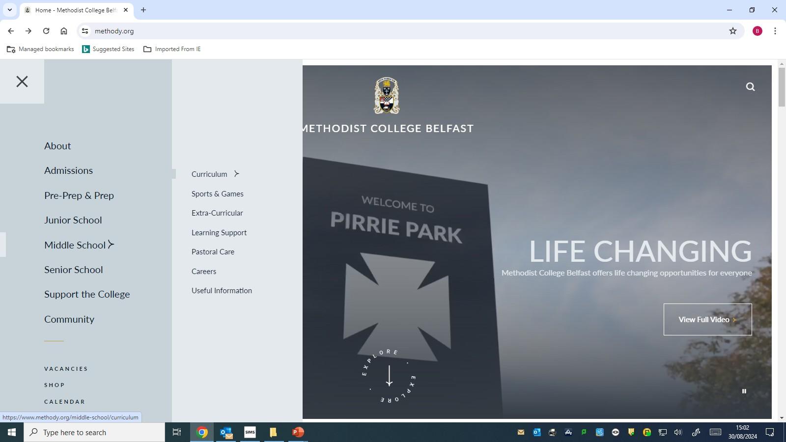Open the VACANCIES link
Screen dimensions: 786x442
(x=66, y=369)
